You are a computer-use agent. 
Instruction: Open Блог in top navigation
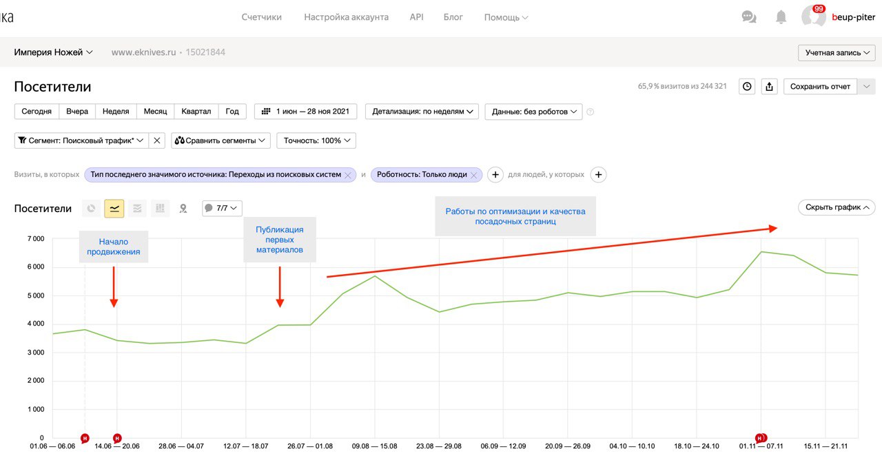453,17
